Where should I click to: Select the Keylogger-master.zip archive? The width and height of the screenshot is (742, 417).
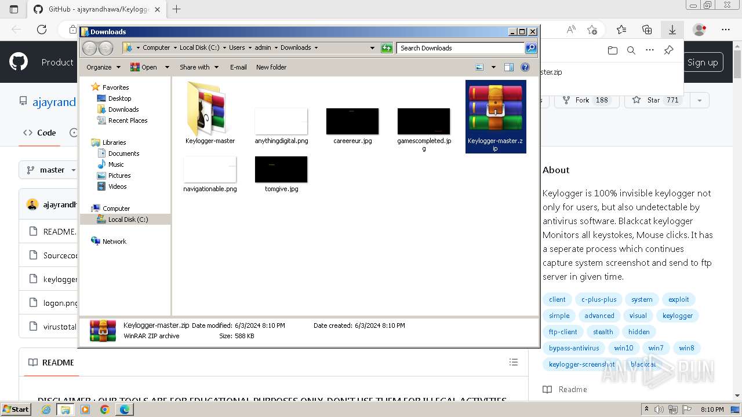(x=496, y=116)
